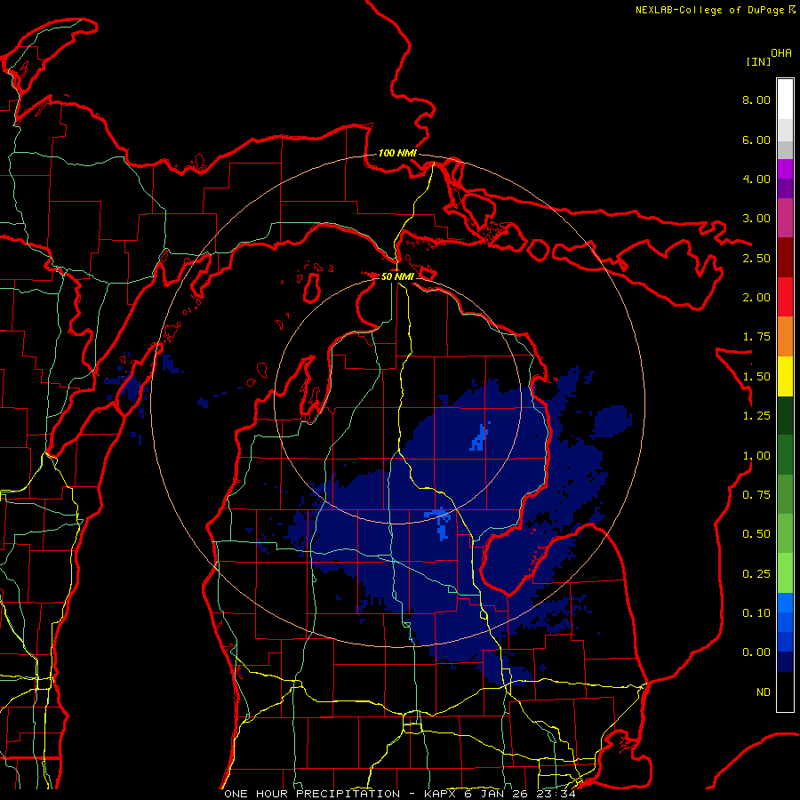
Task: Select the 1.75 legend value
Action: coord(756,337)
